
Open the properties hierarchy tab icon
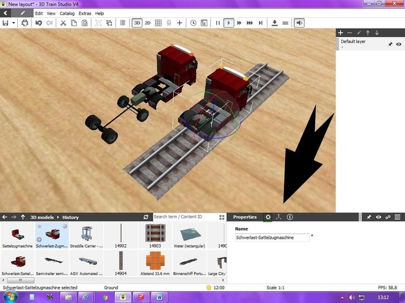pos(279,217)
